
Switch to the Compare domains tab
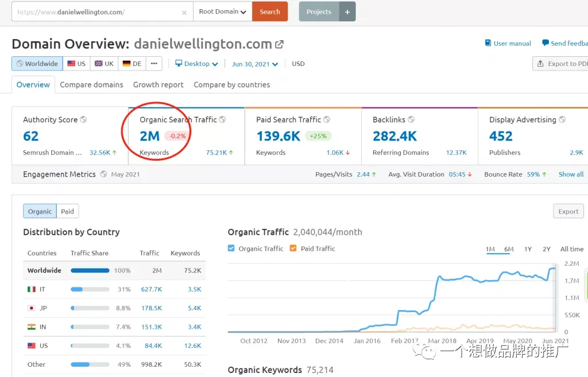[x=91, y=85]
